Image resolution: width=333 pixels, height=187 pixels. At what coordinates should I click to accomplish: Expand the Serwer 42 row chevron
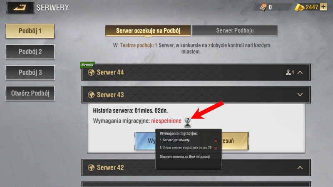[x=300, y=167]
